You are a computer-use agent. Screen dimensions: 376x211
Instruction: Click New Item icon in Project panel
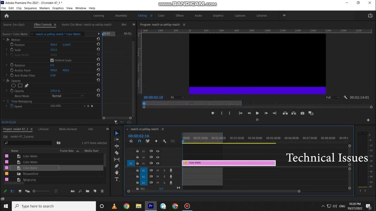95,191
